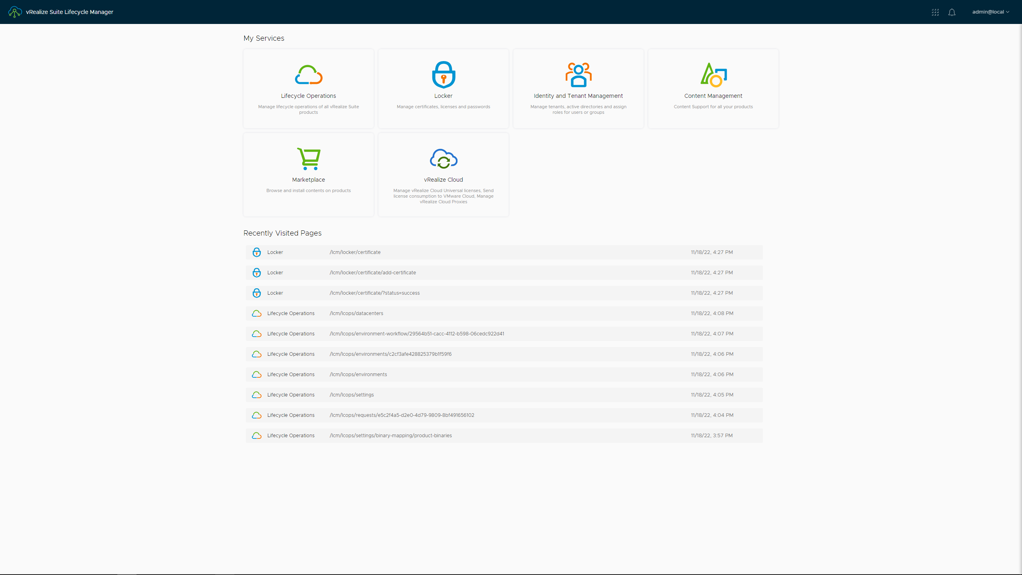The height and width of the screenshot is (575, 1022).
Task: Open /lcm/lcops/datacenters recent page
Action: [356, 313]
